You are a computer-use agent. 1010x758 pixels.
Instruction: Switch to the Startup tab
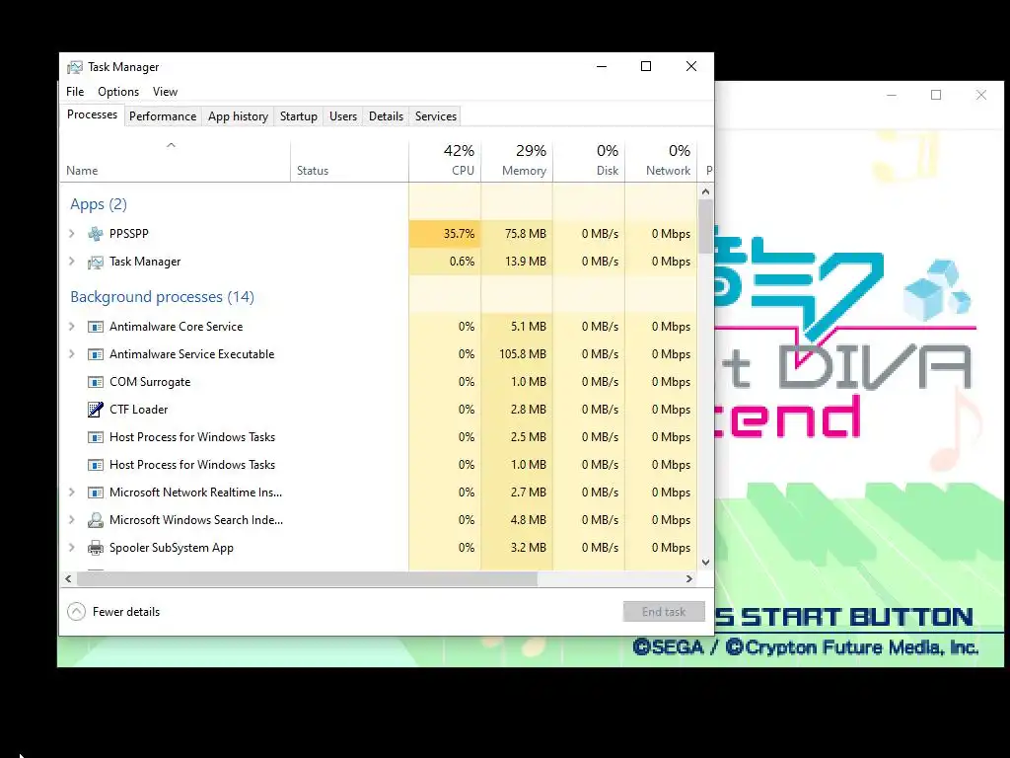(x=298, y=116)
